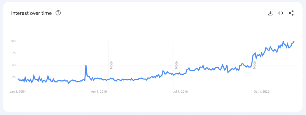Select the isolated spike peak reaching 50
The image size is (306, 115).
86,65
